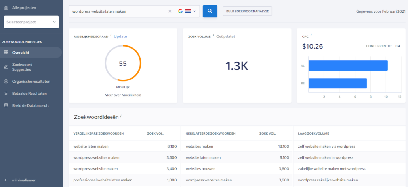Open Alle projecten link
Screen dimensions: 408x187
click(24, 8)
